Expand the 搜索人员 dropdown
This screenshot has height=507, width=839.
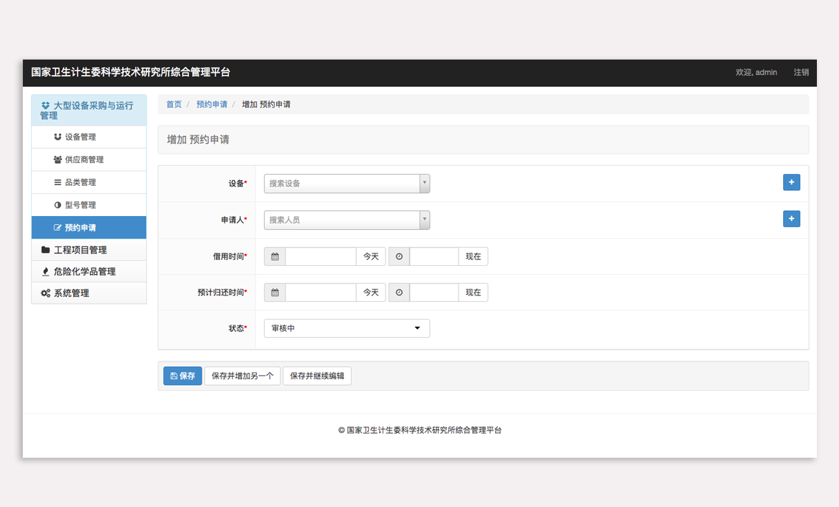pos(347,220)
